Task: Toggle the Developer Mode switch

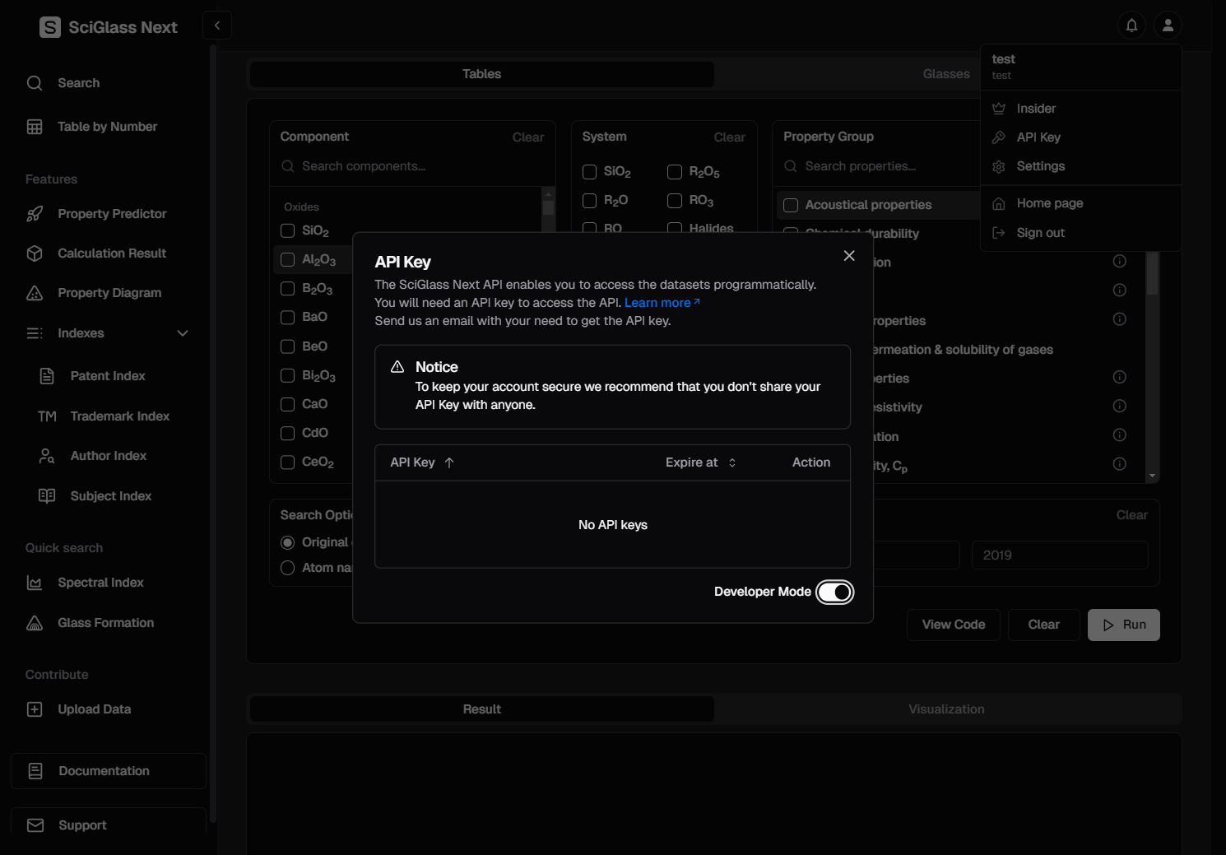Action: tap(834, 592)
